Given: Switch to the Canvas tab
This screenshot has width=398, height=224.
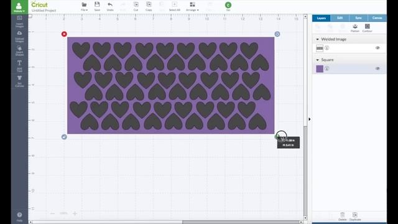Looking at the screenshot, I should pyautogui.click(x=377, y=18).
